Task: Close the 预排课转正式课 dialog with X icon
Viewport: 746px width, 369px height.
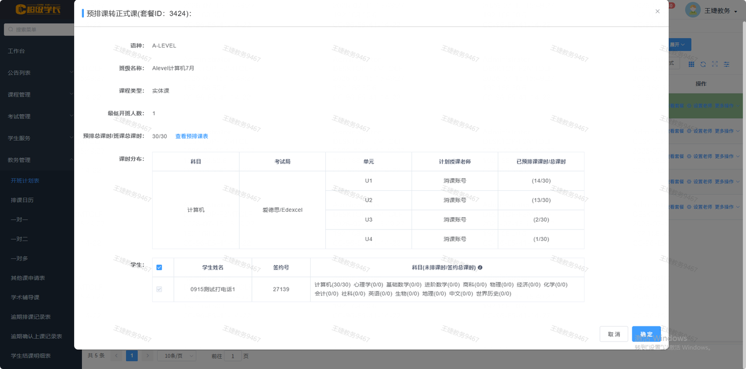Action: pyautogui.click(x=657, y=11)
